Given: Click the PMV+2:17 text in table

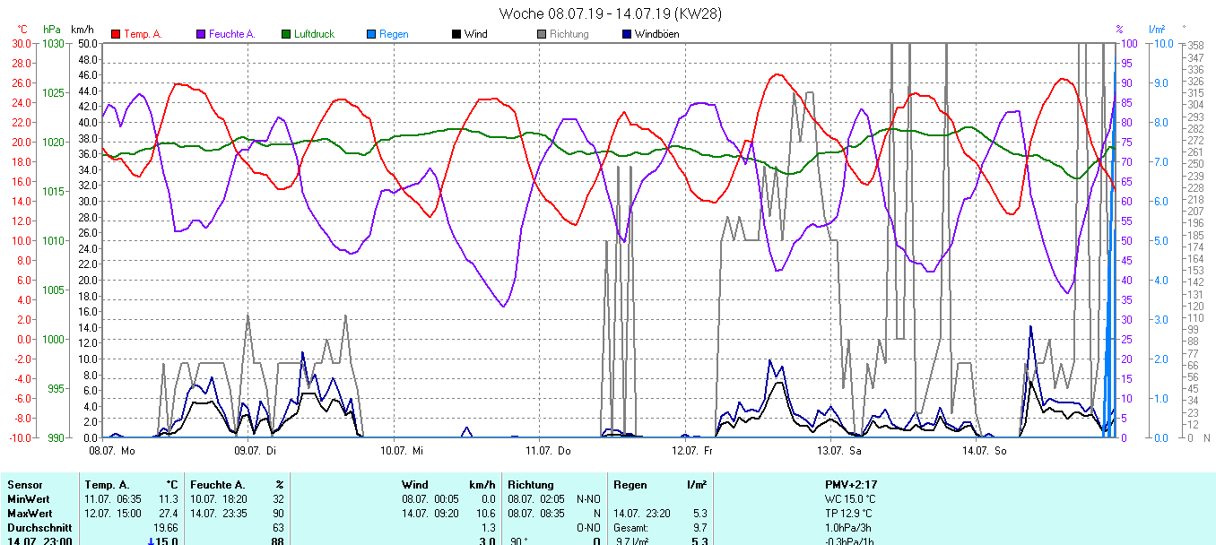Looking at the screenshot, I should [x=851, y=485].
